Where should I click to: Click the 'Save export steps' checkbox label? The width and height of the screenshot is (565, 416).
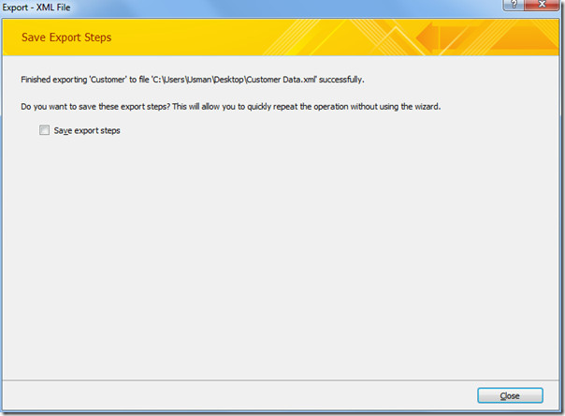click(x=87, y=130)
